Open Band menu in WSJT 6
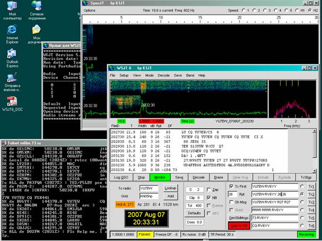 coord(190,75)
